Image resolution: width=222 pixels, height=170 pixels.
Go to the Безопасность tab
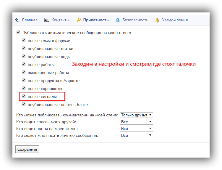coord(135,20)
